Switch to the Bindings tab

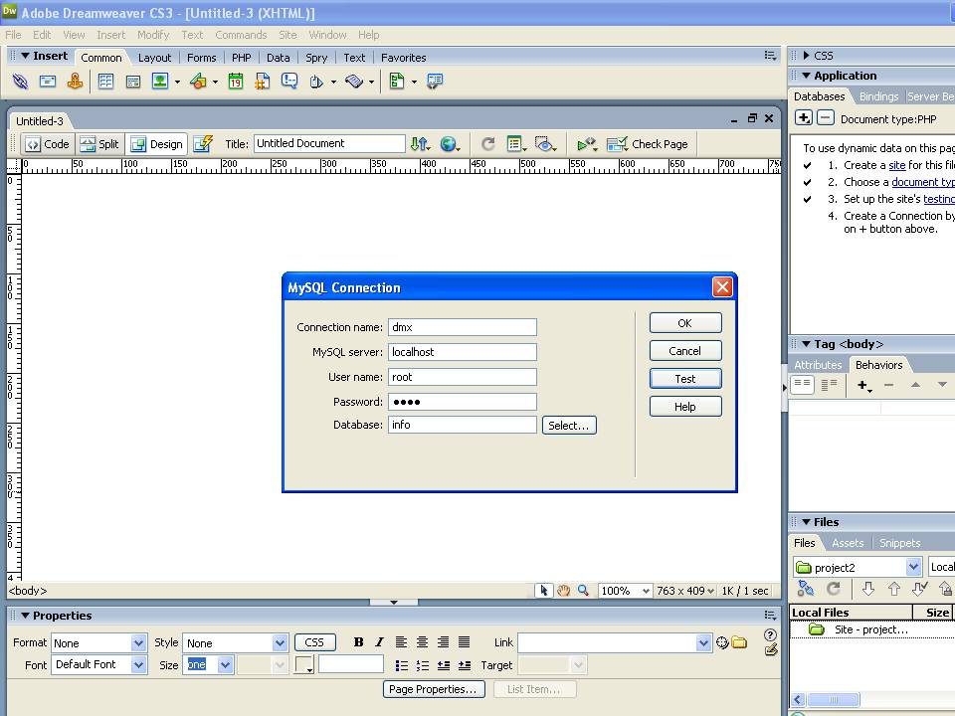pyautogui.click(x=878, y=96)
